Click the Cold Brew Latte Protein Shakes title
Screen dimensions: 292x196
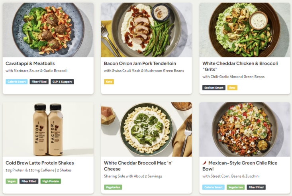40,163
